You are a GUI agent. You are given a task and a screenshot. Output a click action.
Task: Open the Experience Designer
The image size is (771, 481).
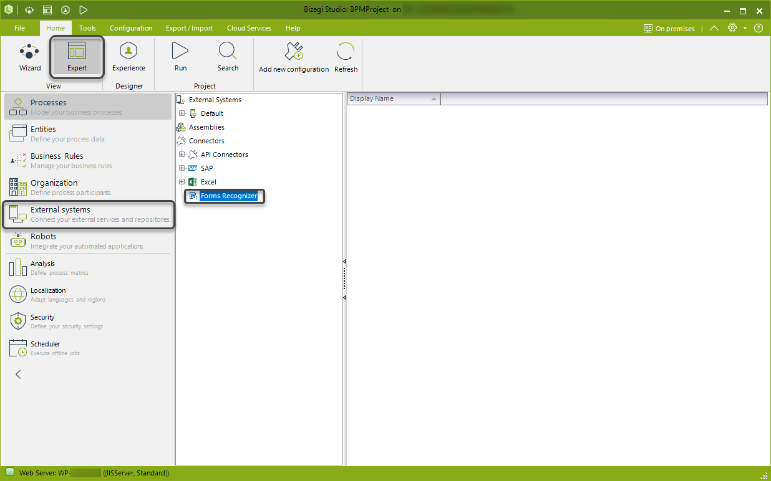point(128,57)
